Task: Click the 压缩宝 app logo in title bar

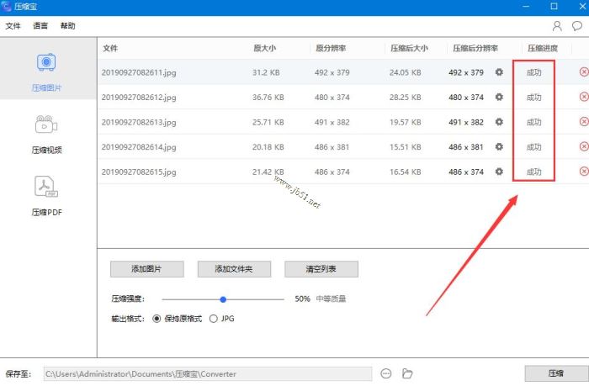Action: tap(6, 7)
